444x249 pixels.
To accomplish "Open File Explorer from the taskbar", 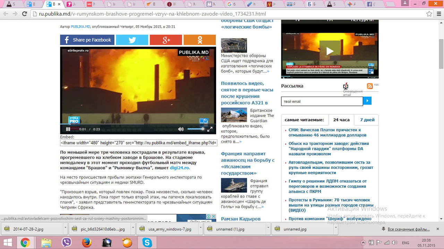I will 45,243.
